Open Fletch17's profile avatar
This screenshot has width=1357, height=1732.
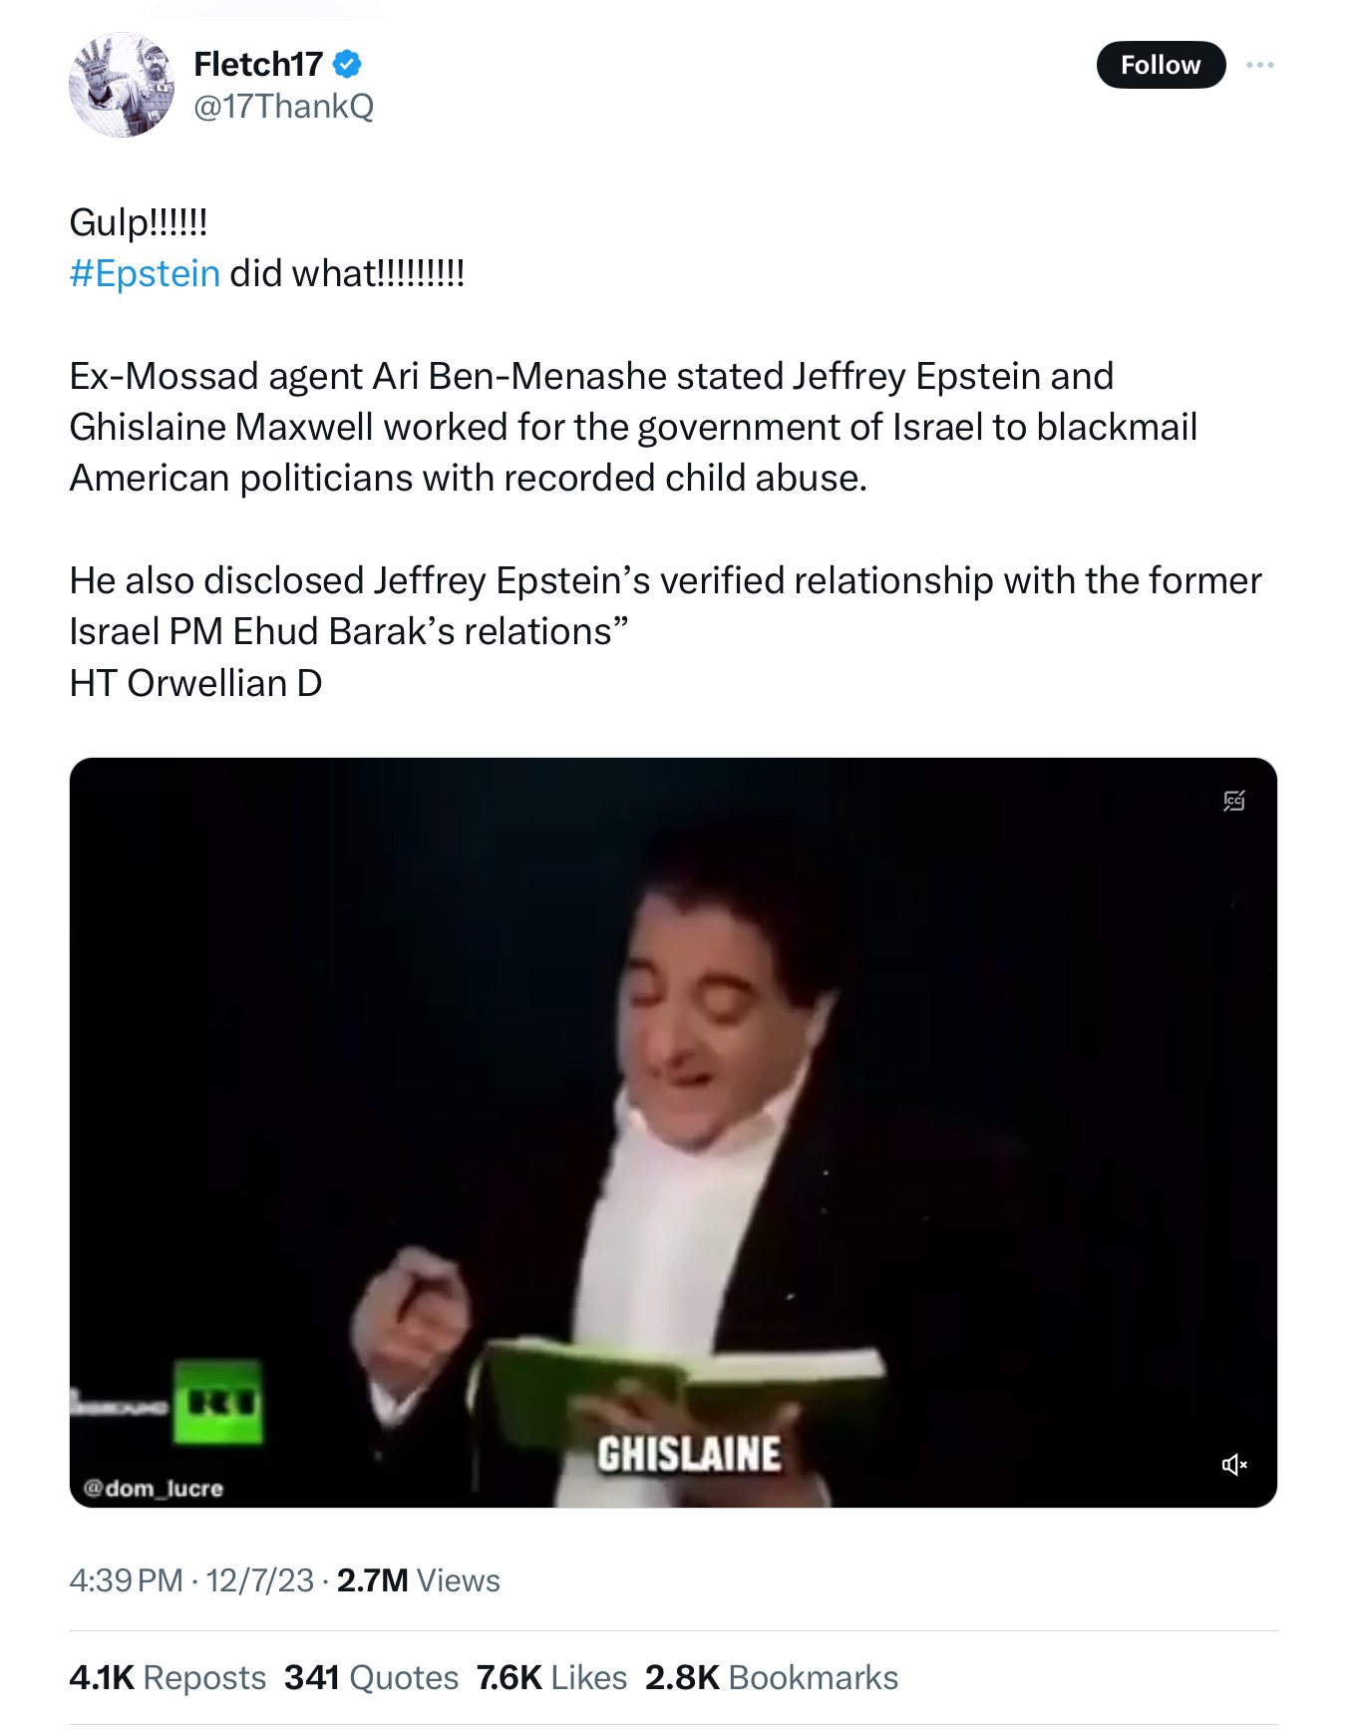coord(122,85)
